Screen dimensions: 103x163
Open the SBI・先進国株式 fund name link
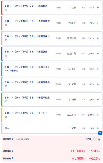tap(27, 21)
